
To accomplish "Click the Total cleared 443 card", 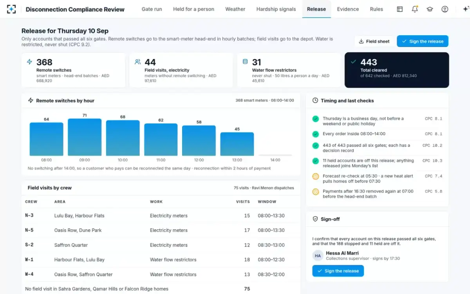I will (x=397, y=70).
